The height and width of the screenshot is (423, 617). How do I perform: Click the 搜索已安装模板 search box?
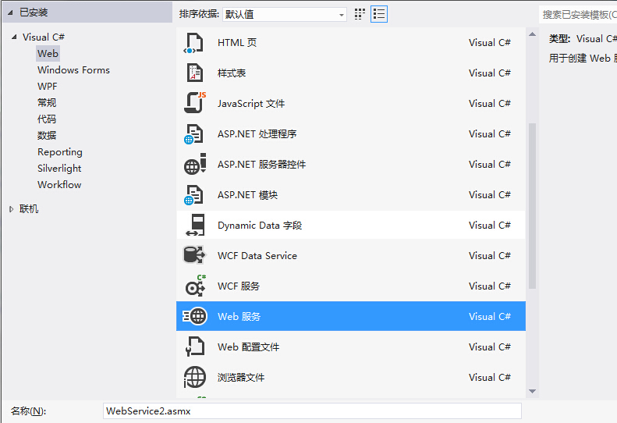coord(578,15)
